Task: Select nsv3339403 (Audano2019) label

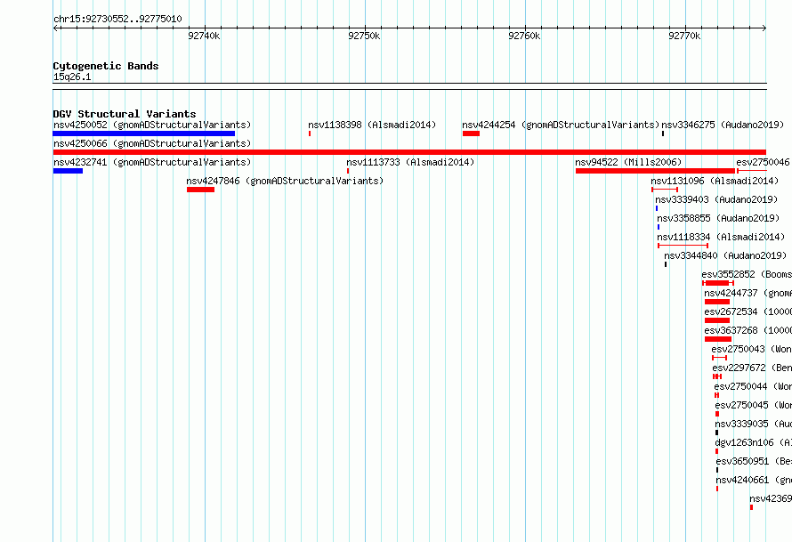Action: (x=716, y=199)
